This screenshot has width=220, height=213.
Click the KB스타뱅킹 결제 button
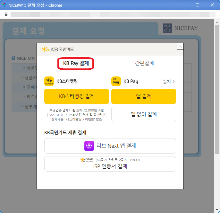tap(77, 96)
